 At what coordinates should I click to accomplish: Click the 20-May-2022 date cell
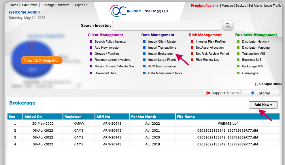click(x=43, y=124)
